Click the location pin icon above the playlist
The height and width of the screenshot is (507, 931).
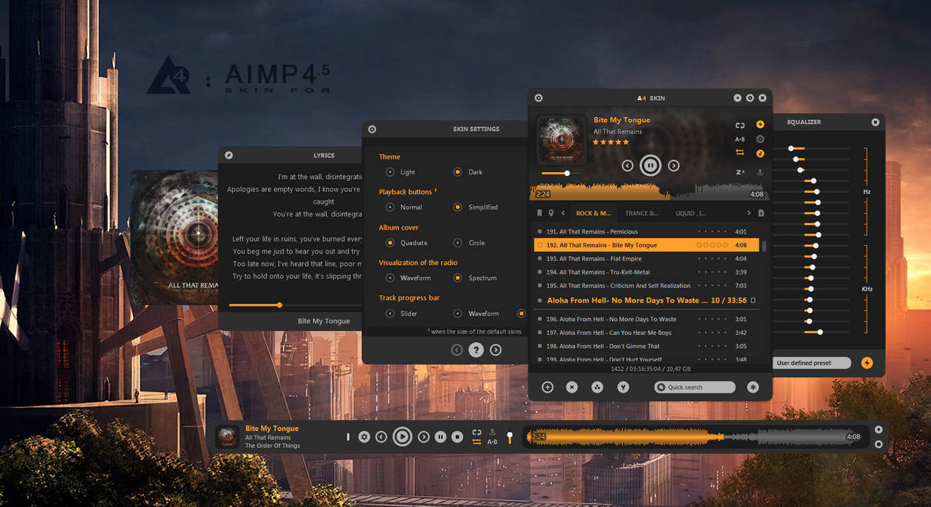coord(551,213)
